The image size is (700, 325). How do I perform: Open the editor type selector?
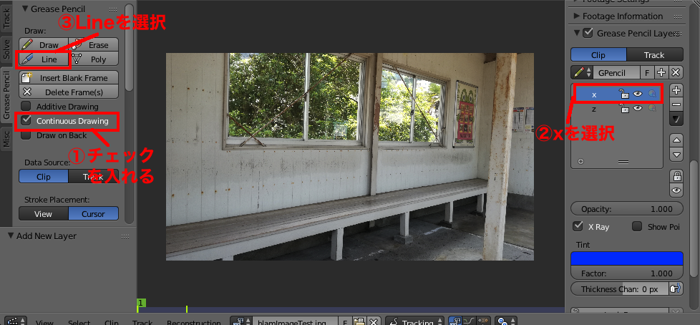click(16, 322)
